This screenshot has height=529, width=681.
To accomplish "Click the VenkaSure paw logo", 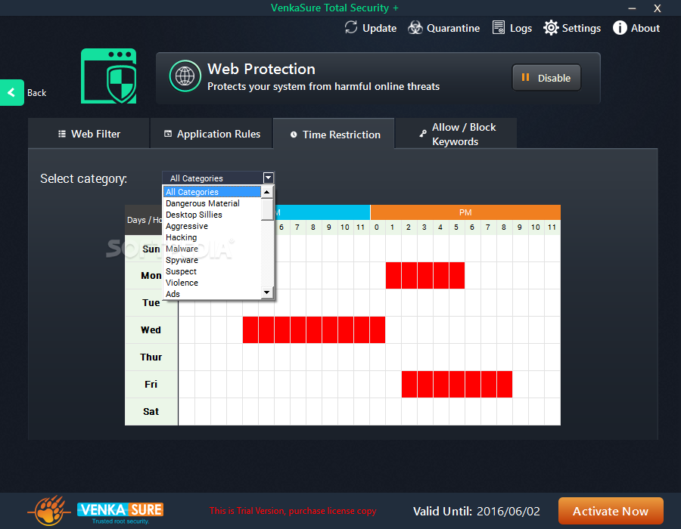I will (x=49, y=510).
